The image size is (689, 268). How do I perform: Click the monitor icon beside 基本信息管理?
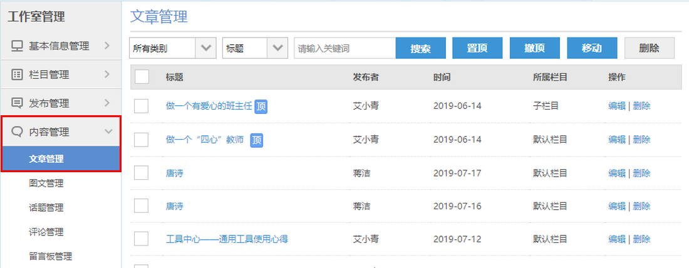click(17, 46)
